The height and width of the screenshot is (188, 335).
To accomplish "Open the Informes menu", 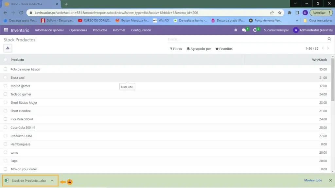I will coord(119,30).
